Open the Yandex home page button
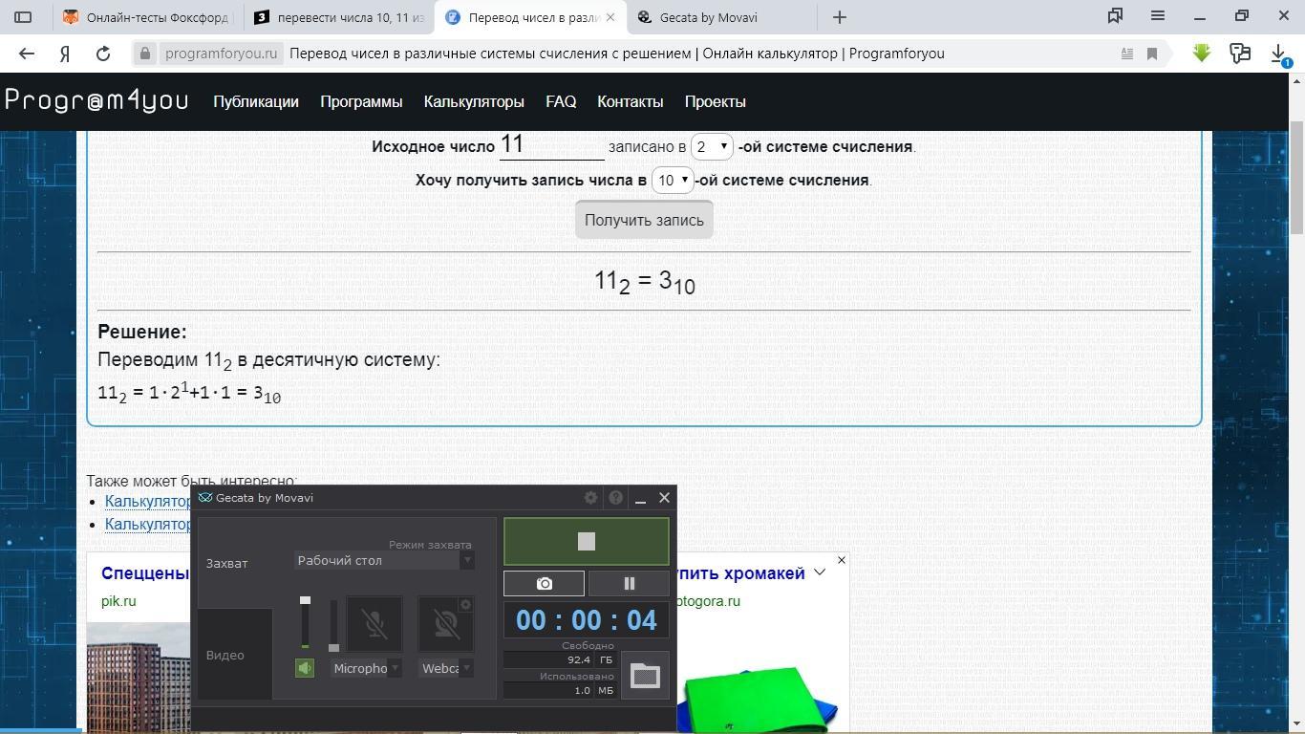Image resolution: width=1305 pixels, height=734 pixels. 65,54
